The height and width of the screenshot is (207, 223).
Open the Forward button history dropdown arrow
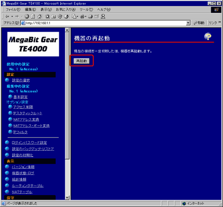point(22,16)
